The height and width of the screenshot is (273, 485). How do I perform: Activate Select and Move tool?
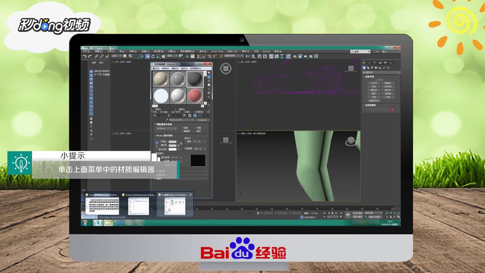147,56
